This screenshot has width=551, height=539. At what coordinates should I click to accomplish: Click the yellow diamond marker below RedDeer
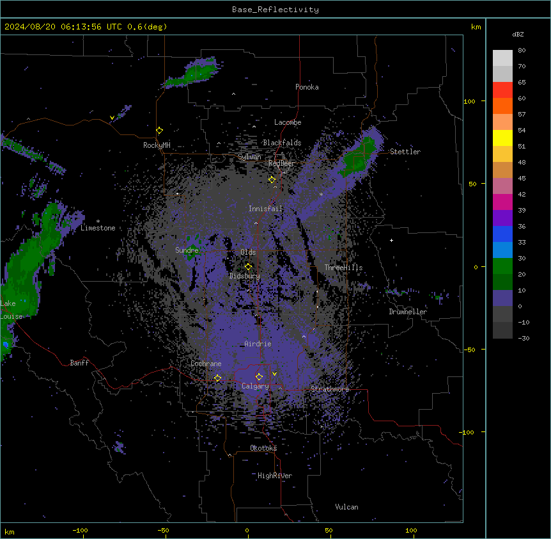click(272, 180)
